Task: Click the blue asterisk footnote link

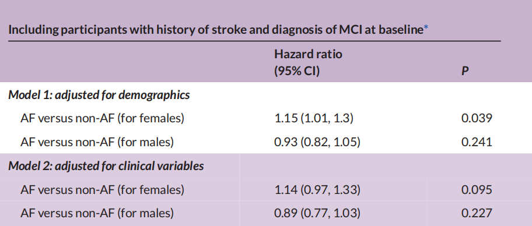Action: click(x=426, y=28)
